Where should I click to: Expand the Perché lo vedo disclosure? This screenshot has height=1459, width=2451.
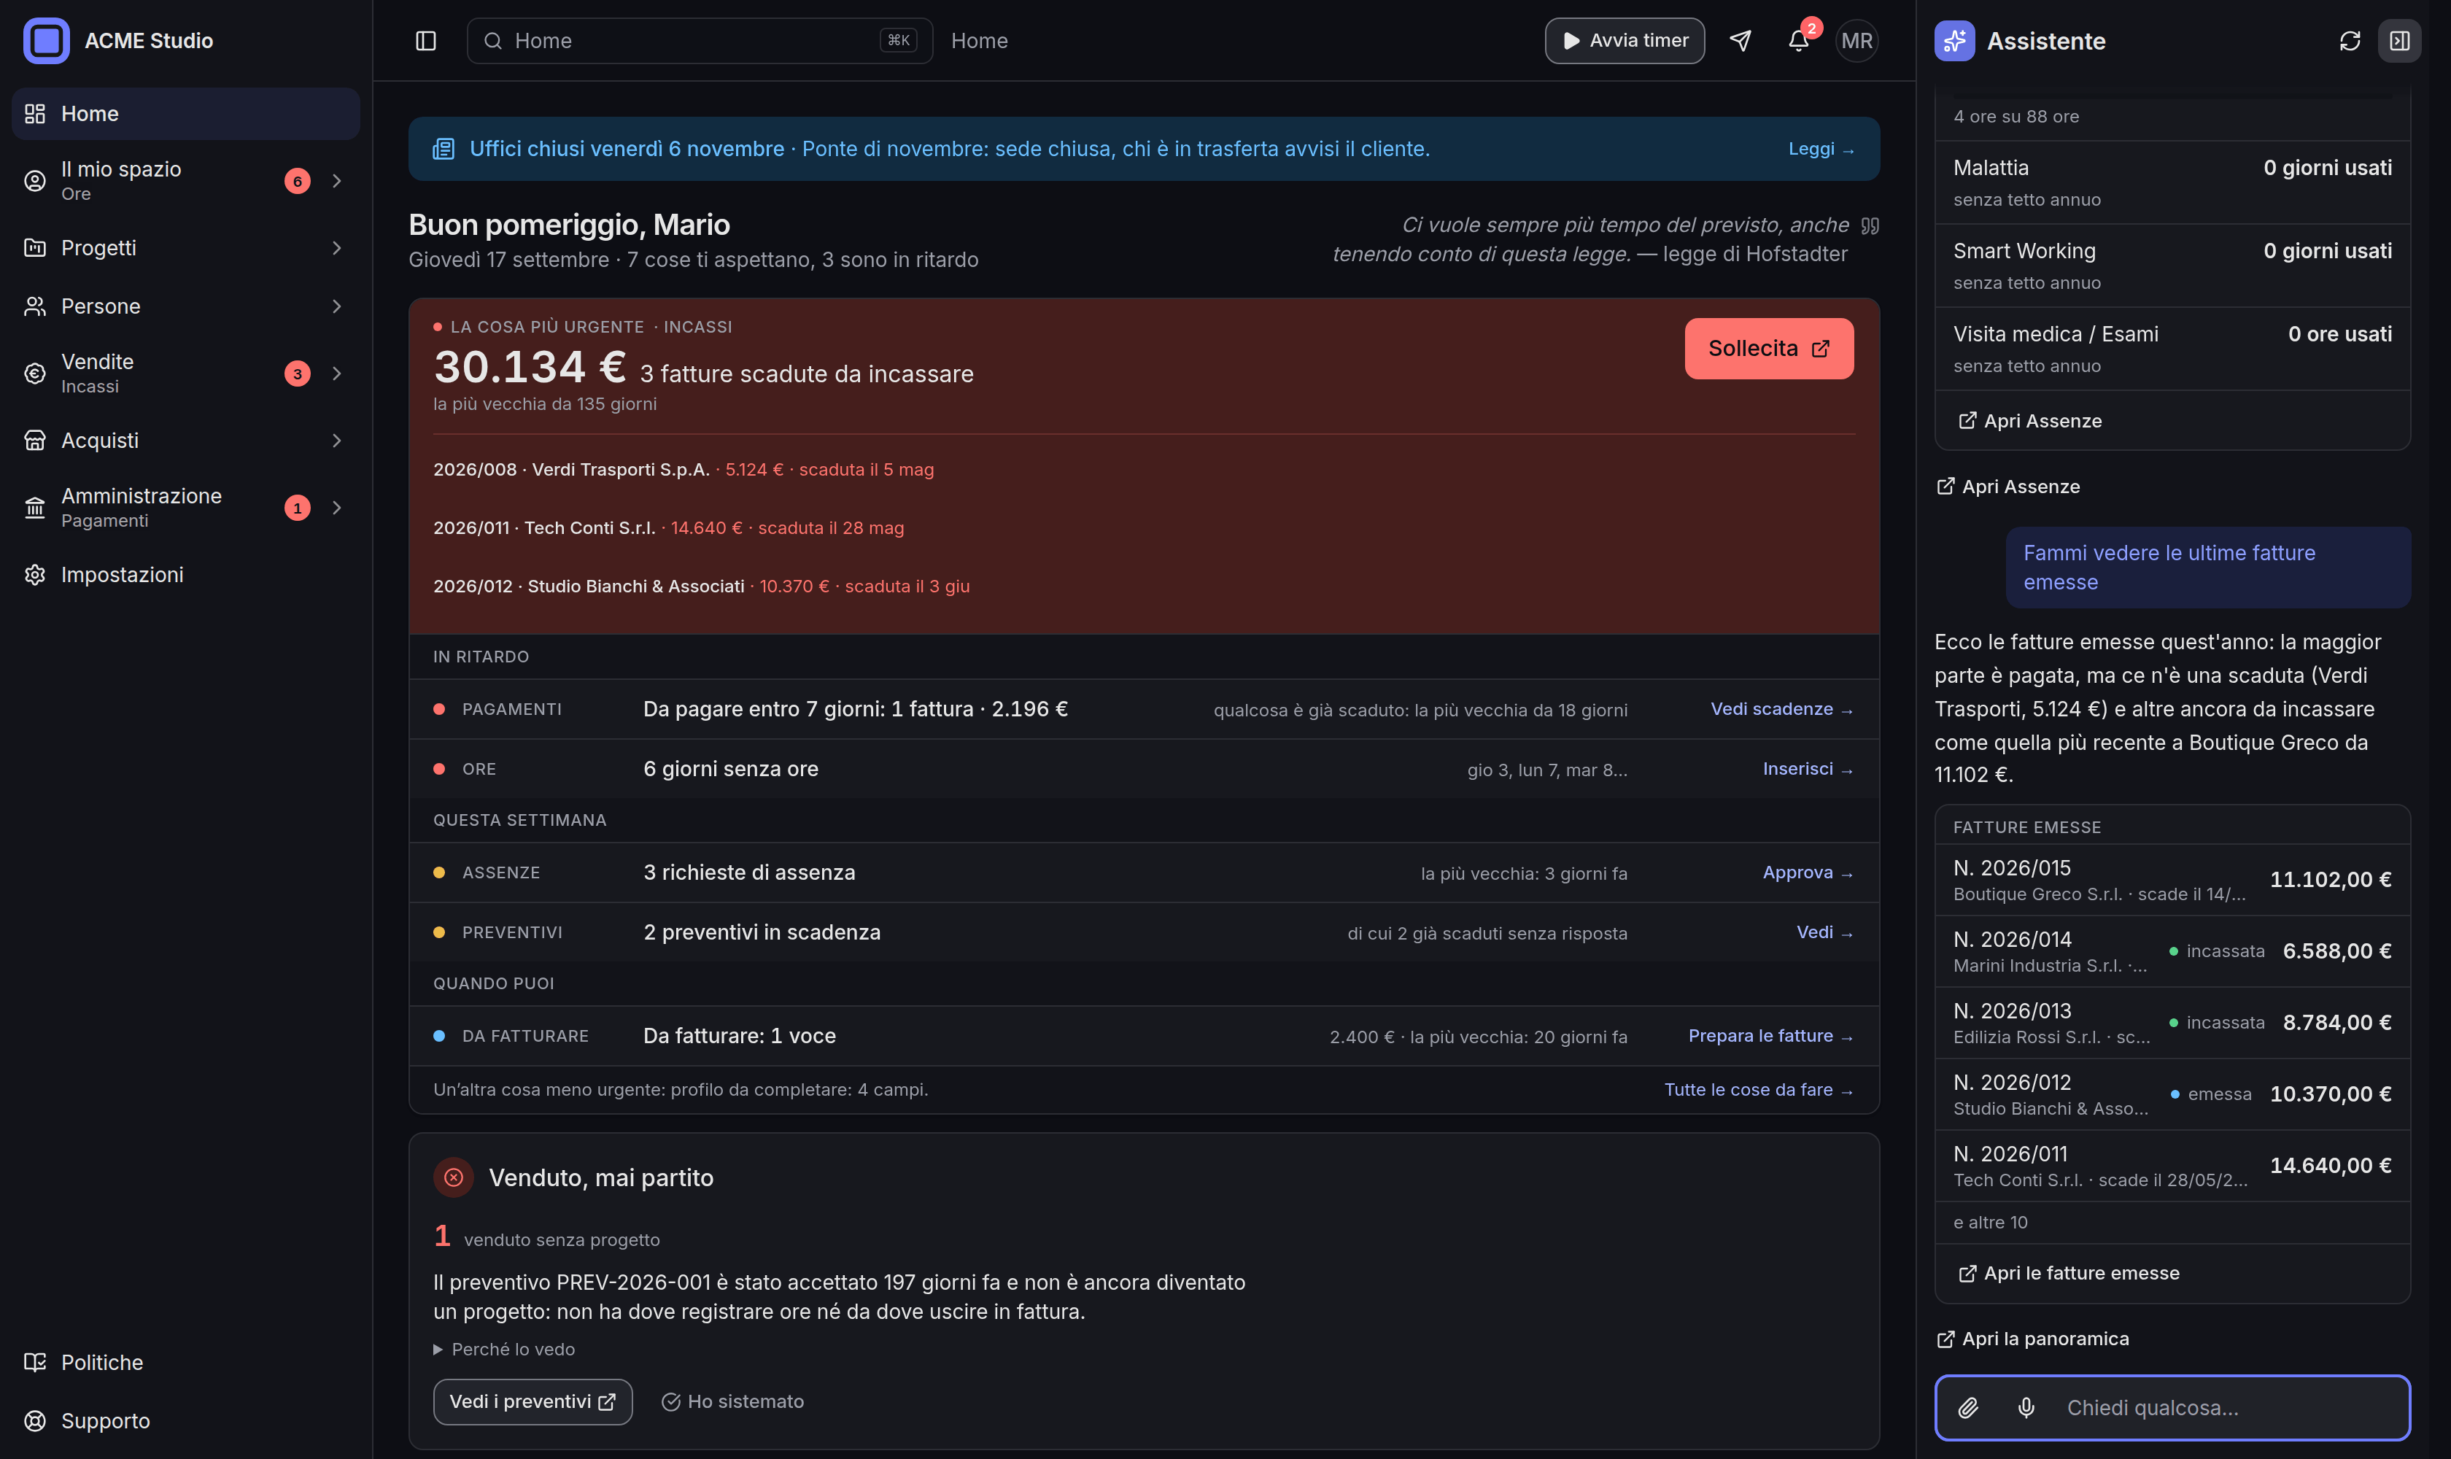pyautogui.click(x=504, y=1349)
